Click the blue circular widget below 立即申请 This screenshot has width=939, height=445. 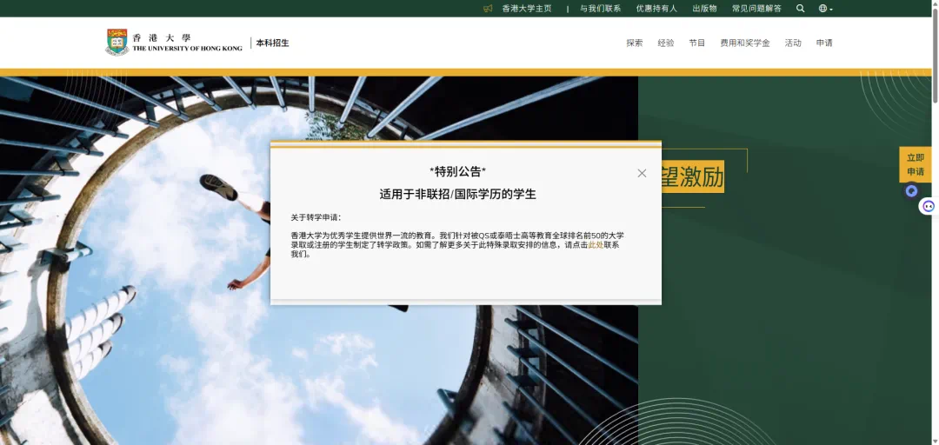(x=911, y=191)
